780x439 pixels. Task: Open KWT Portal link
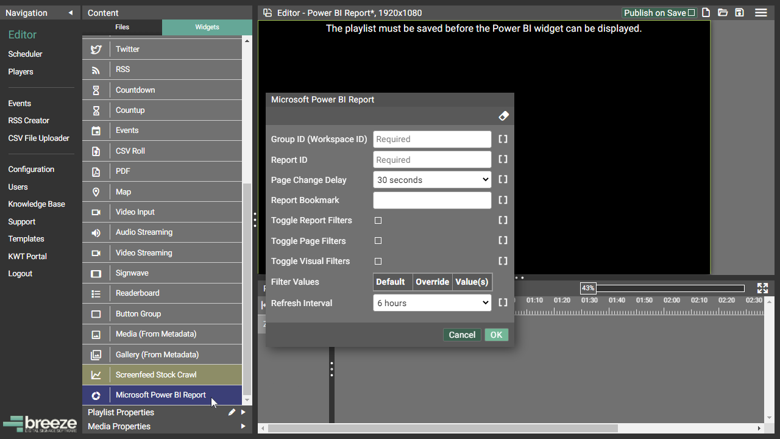(x=27, y=257)
